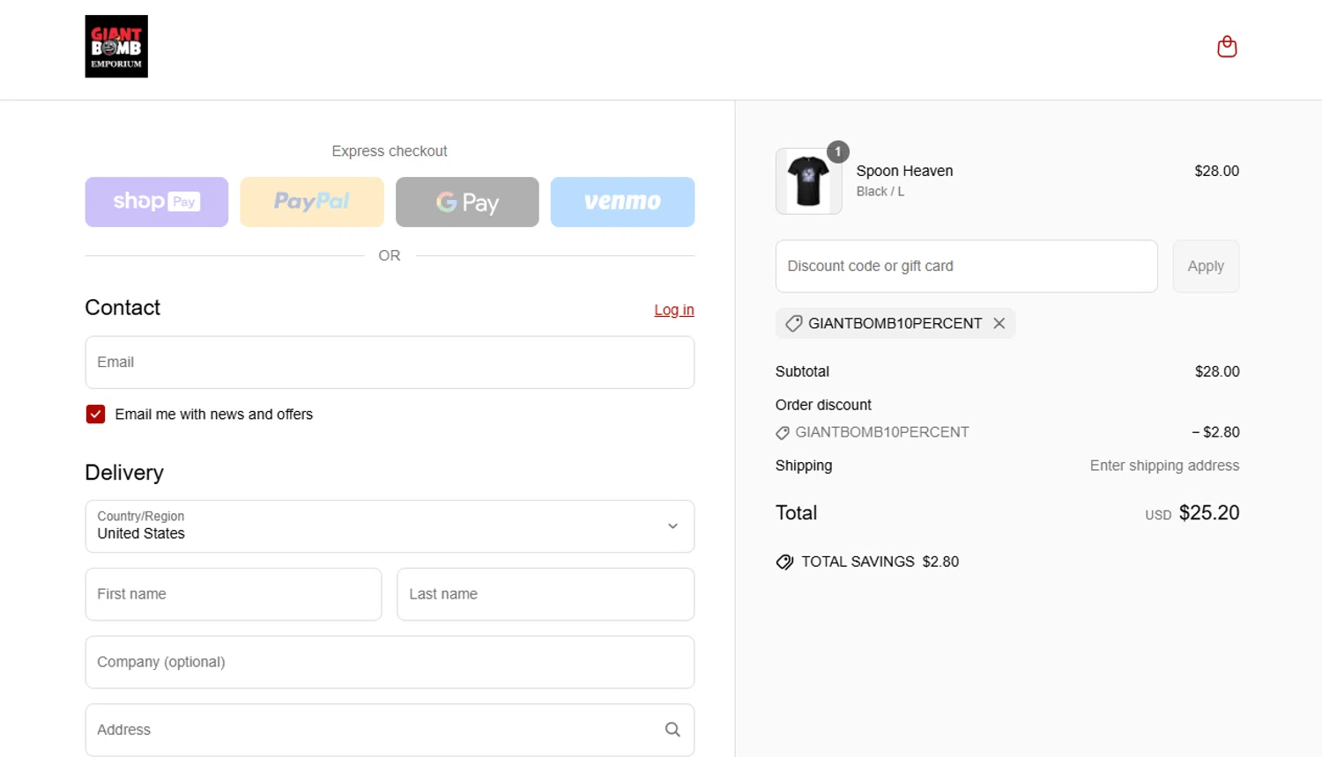The image size is (1322, 757).
Task: Click the Contact section heading
Action: click(123, 307)
